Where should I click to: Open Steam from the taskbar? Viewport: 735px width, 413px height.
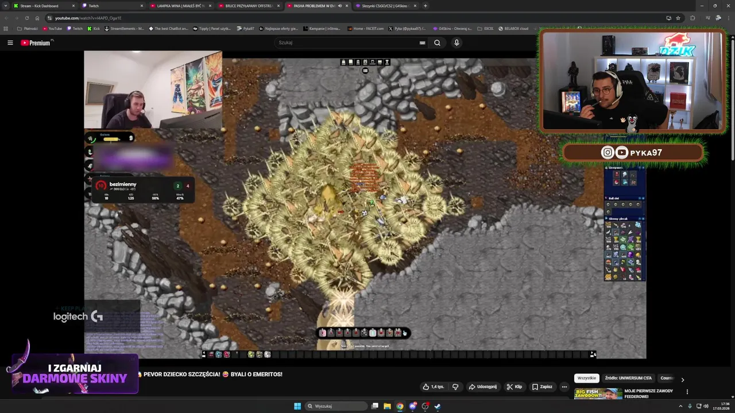coord(438,406)
